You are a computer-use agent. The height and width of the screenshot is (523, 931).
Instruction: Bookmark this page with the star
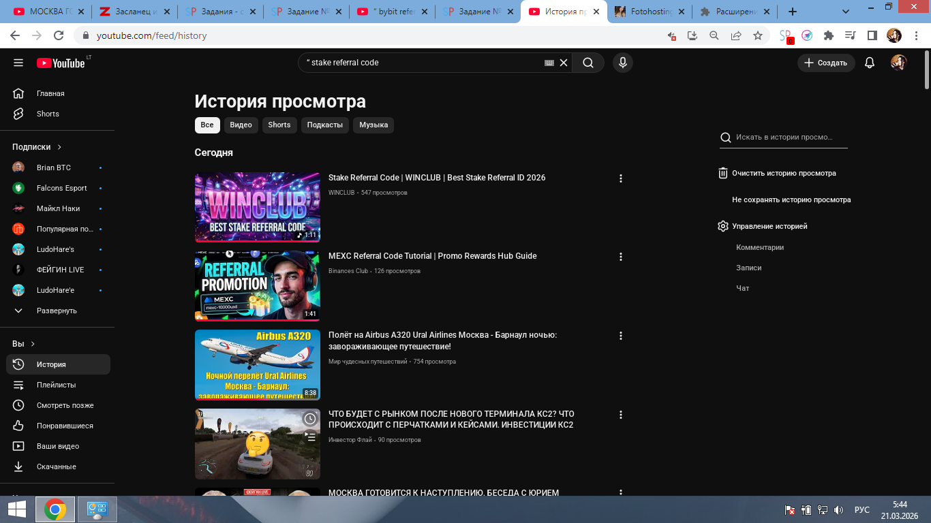coord(758,35)
